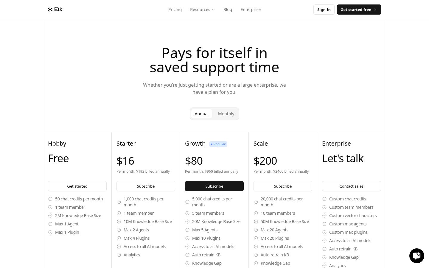The height and width of the screenshot is (268, 429).
Task: Click checkmark icon beside Max 1 Plugin
Action: pos(50,232)
